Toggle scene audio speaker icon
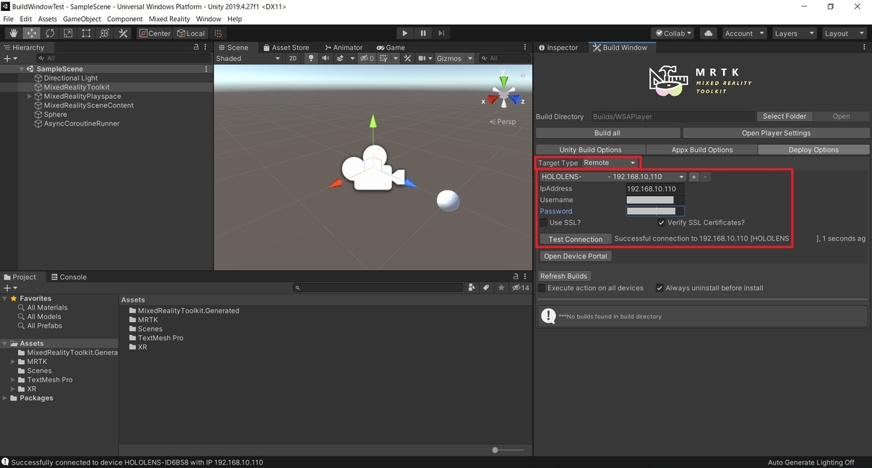872x468 pixels. [326, 58]
